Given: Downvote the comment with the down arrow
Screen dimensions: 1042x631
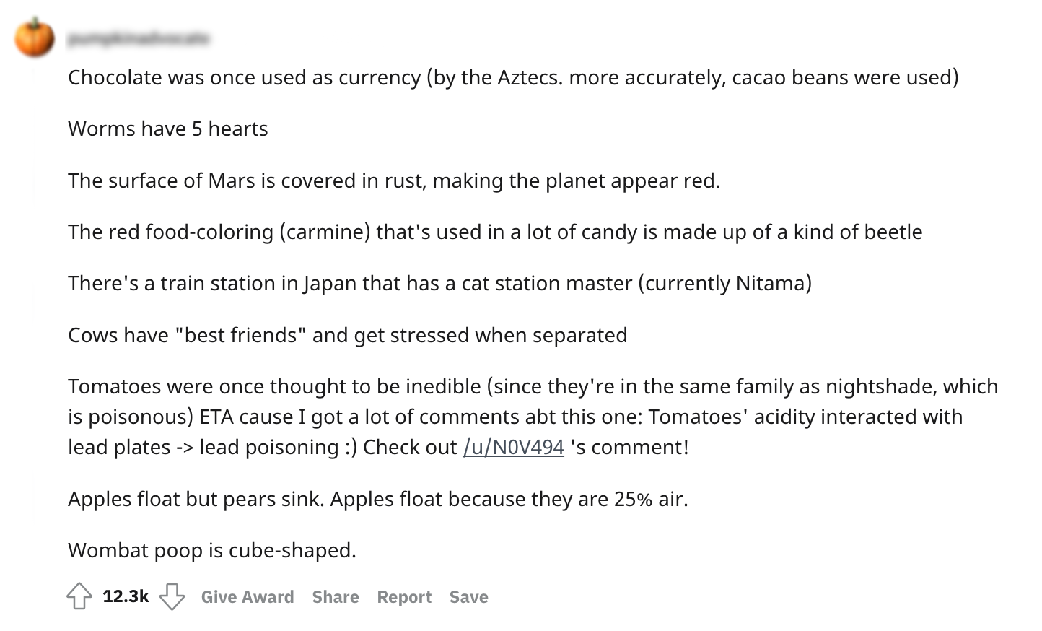Looking at the screenshot, I should tap(172, 596).
